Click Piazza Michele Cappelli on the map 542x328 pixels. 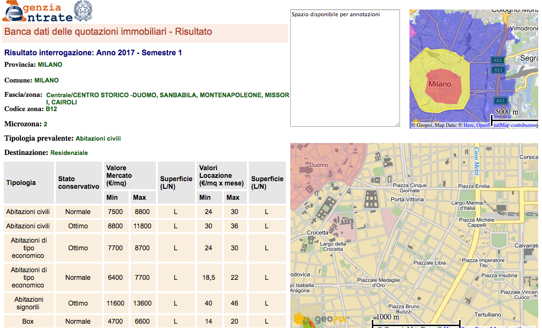[477, 222]
